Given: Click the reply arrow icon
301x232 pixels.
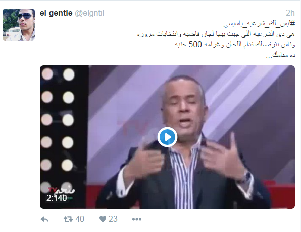Looking at the screenshot, I should [44, 219].
